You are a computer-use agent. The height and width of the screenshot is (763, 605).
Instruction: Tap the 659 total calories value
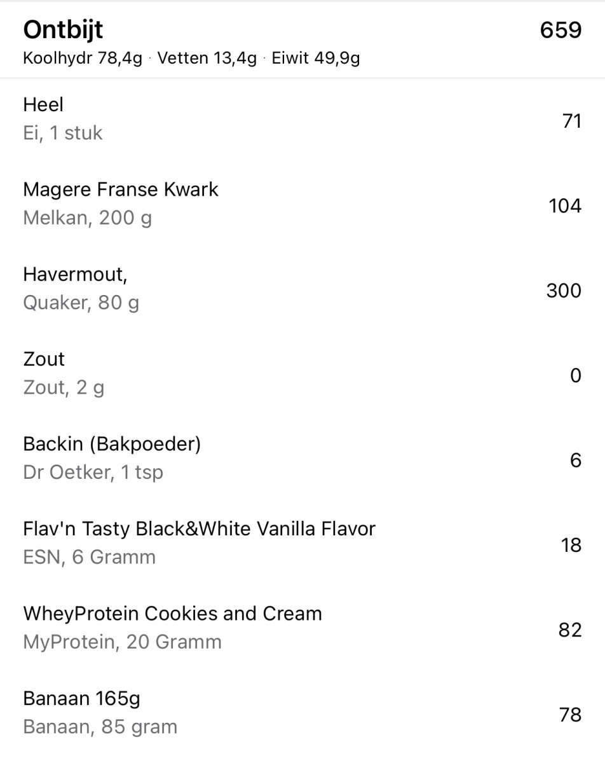click(x=561, y=30)
